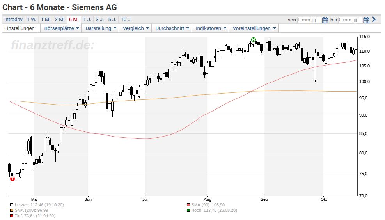The image size is (385, 220).
Task: Switch to the 1 W. timeframe
Action: pyautogui.click(x=32, y=20)
